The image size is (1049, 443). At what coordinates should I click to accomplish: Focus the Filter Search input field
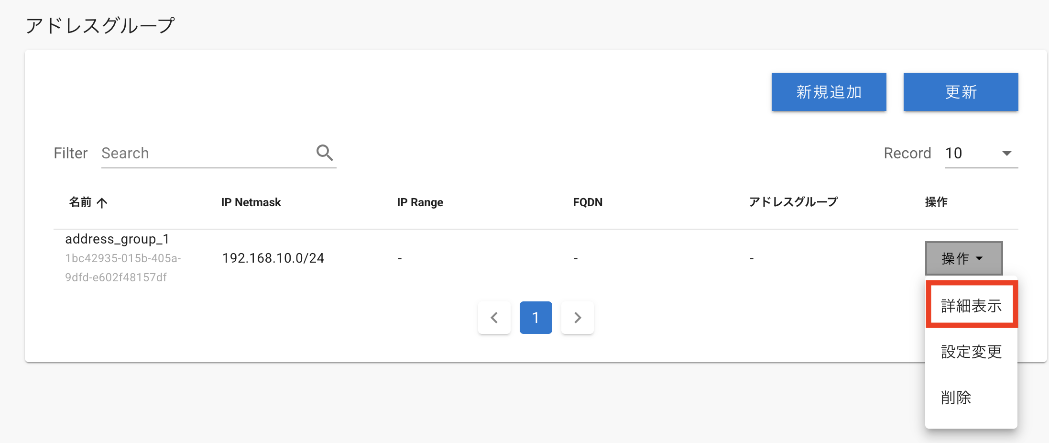tap(208, 153)
